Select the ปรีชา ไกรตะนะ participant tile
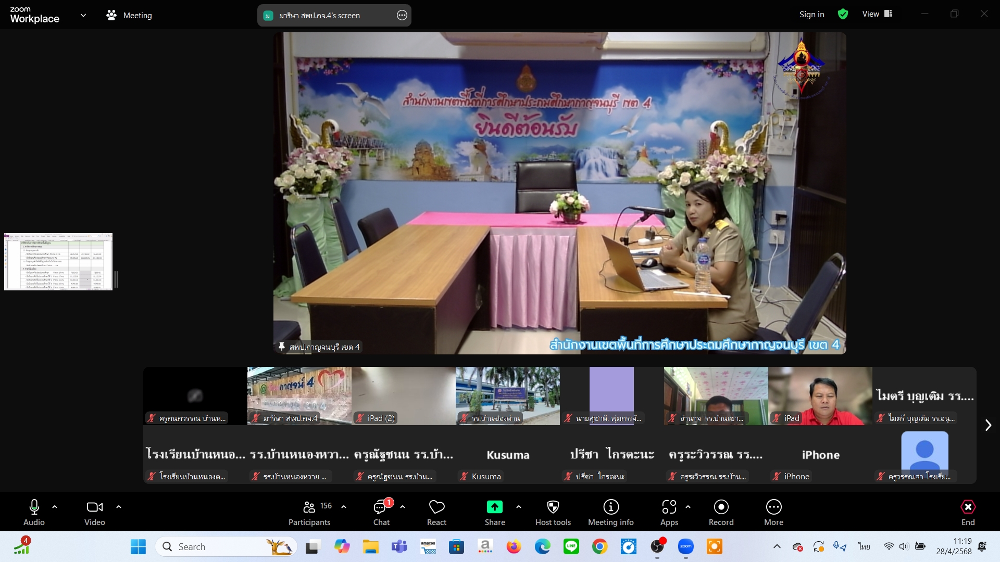 coord(612,454)
